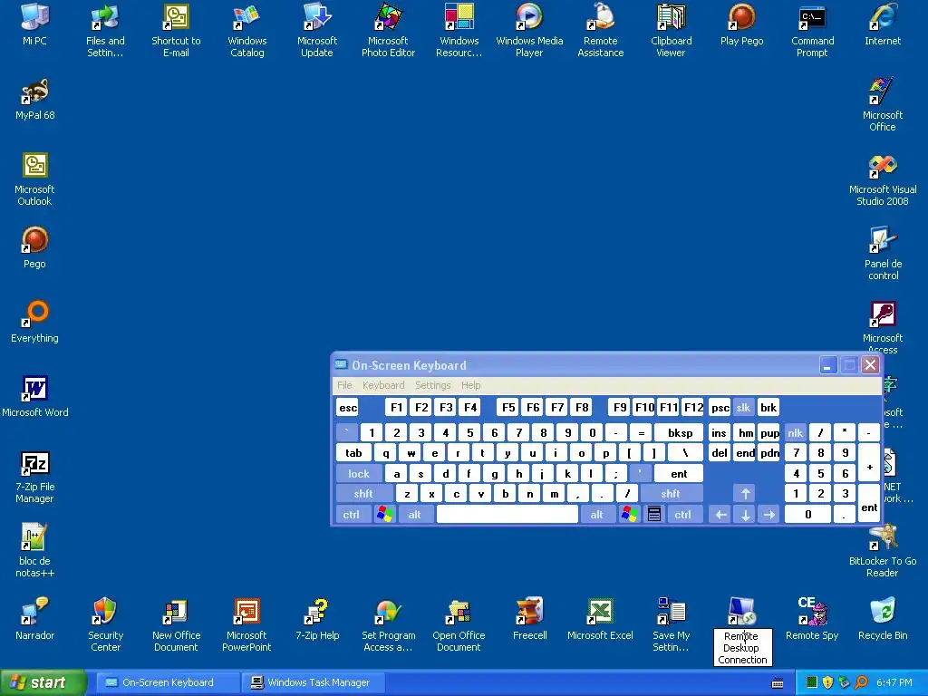Click the numpad 5 key
Viewport: 928px width, 696px height.
pyautogui.click(x=820, y=473)
